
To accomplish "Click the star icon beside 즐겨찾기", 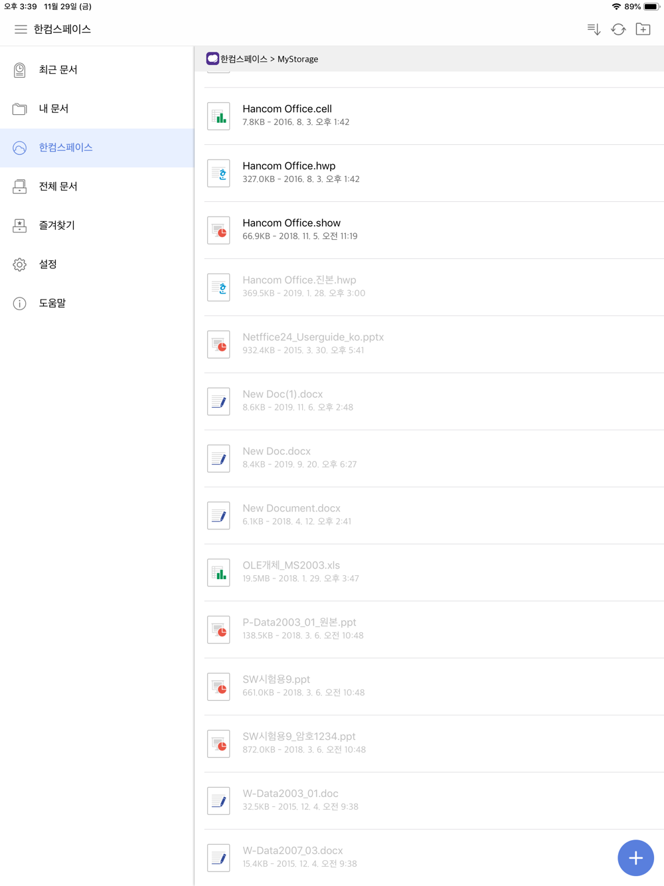I will tap(20, 226).
